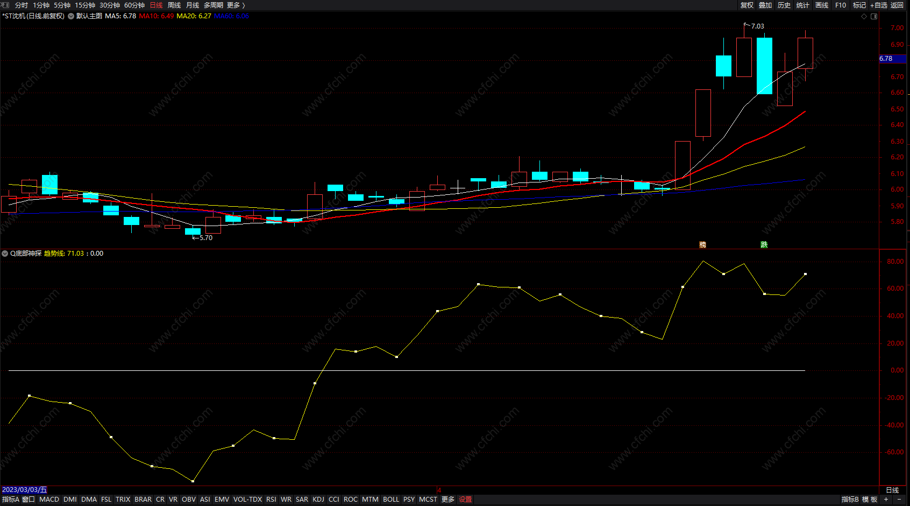Switch sub-chart to CCI indicator
The width and height of the screenshot is (910, 506).
[334, 500]
